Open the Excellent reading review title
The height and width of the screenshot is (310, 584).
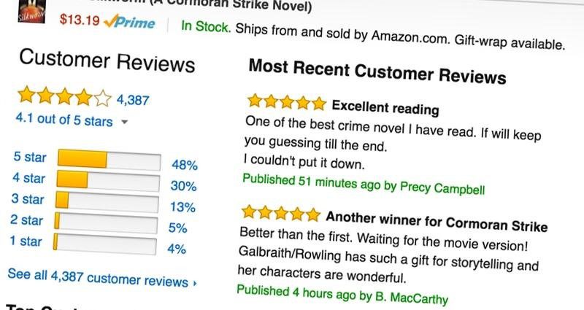385,107
